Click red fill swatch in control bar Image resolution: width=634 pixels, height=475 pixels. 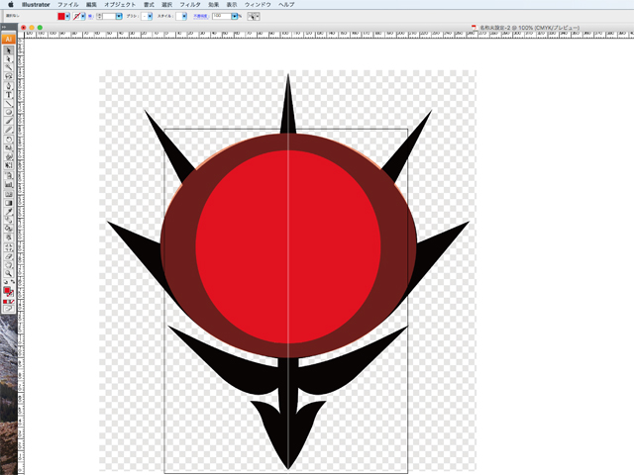[x=61, y=16]
